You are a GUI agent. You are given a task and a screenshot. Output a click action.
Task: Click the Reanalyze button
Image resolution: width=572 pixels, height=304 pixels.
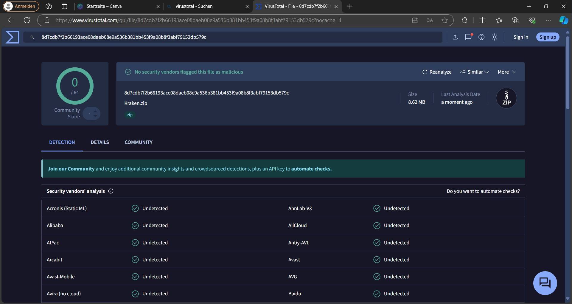437,72
